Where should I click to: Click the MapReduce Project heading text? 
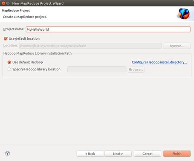pyautogui.click(x=16, y=11)
